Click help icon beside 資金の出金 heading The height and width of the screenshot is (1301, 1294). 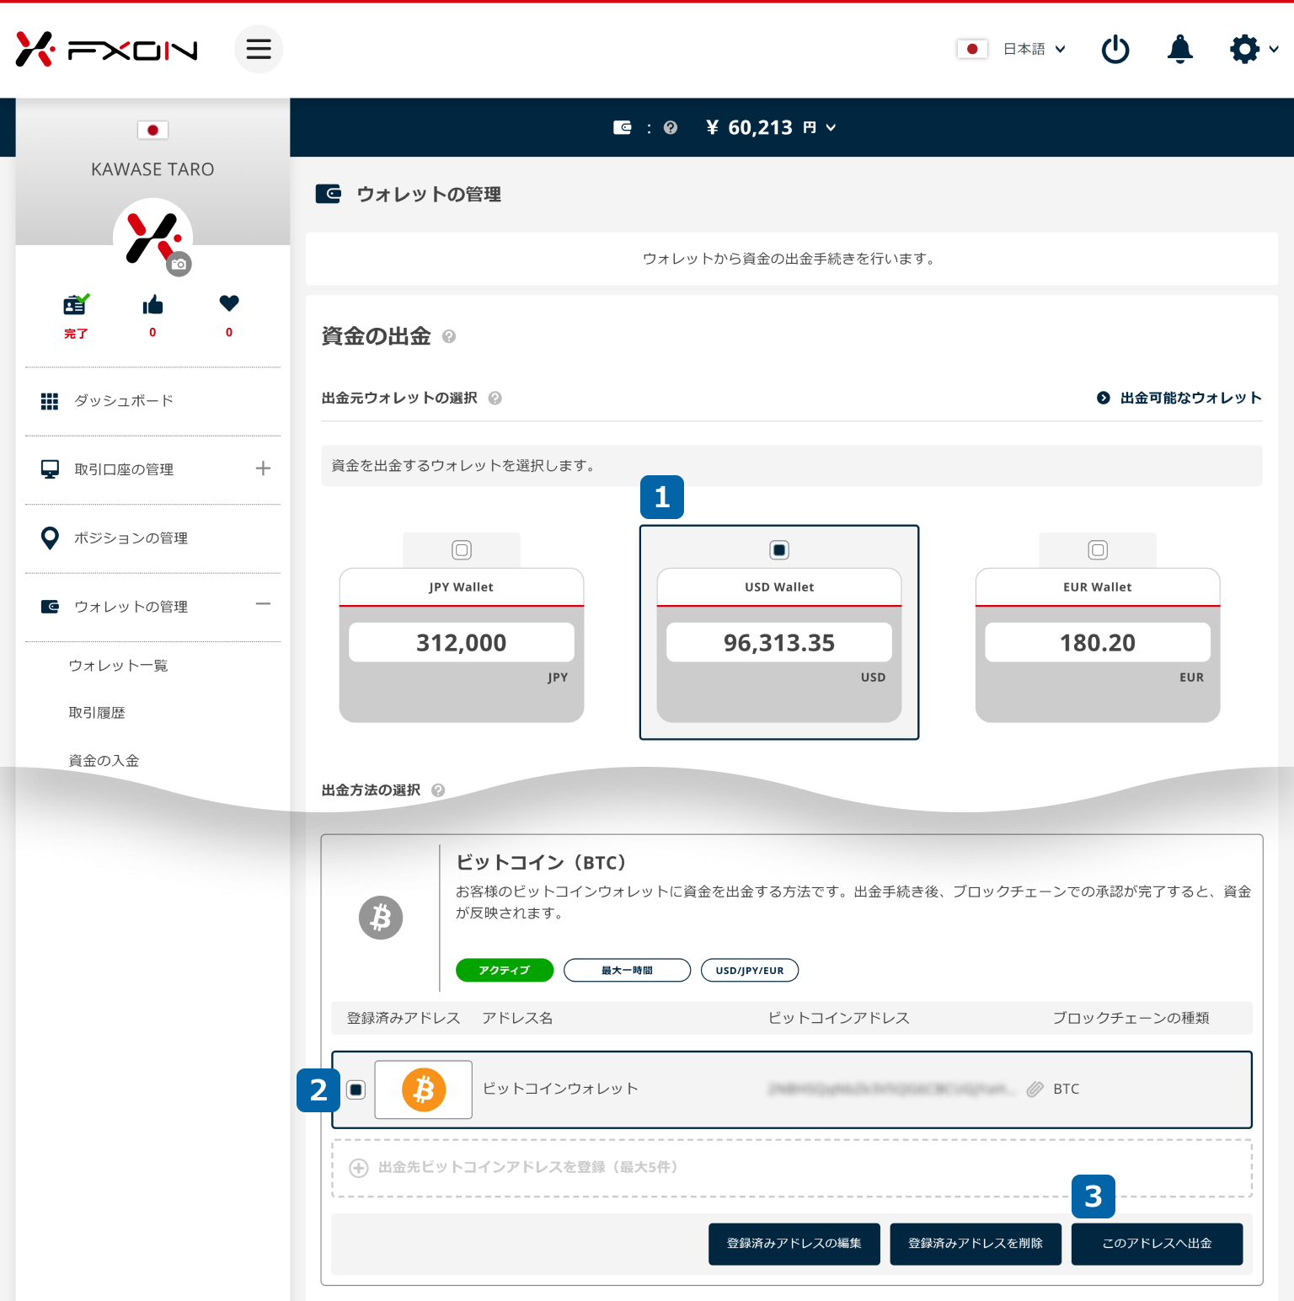coord(449,336)
